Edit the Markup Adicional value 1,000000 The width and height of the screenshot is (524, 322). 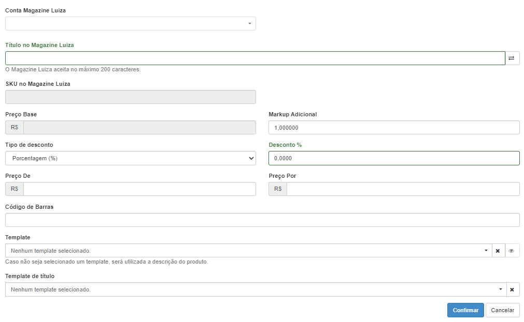[x=394, y=128]
